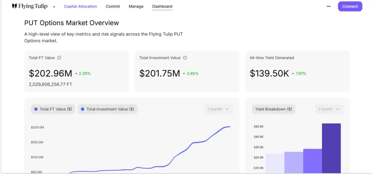
Task: Connect wallet with the Connect button
Action: point(350,6)
